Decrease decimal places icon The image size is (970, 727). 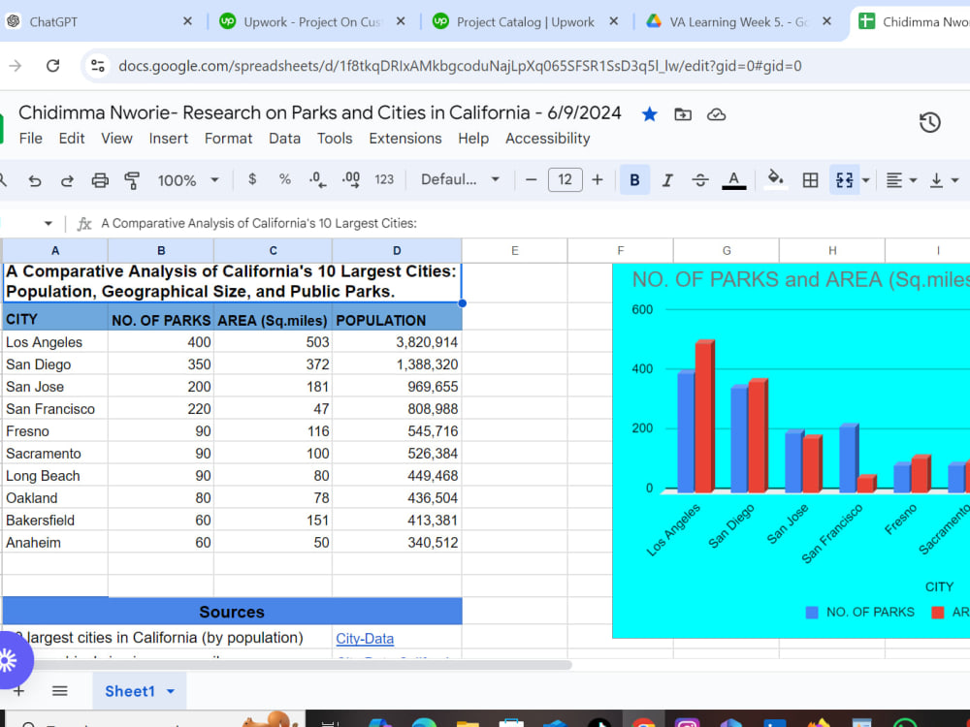click(317, 180)
